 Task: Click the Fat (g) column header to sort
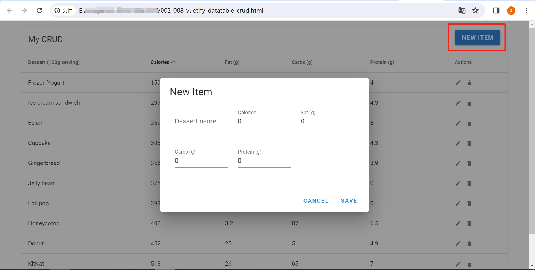pos(232,62)
